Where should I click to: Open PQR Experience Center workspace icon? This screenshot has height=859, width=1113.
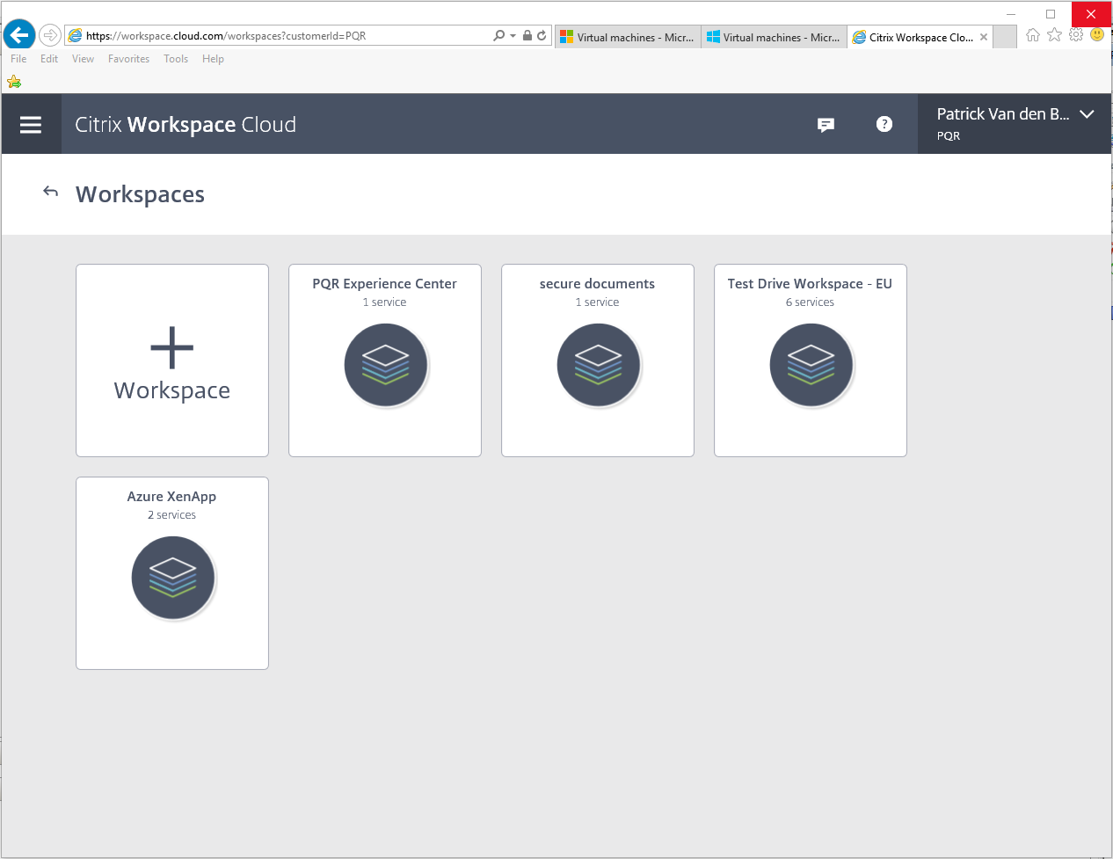386,365
